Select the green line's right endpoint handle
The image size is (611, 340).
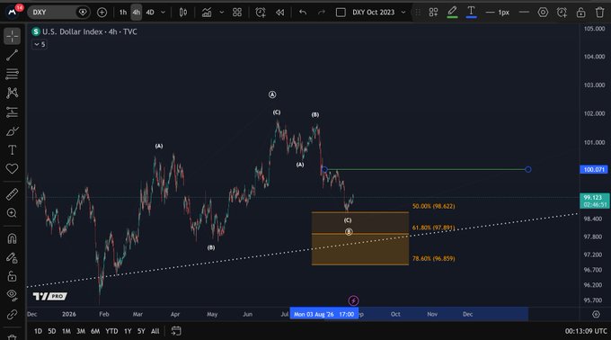[x=528, y=169]
